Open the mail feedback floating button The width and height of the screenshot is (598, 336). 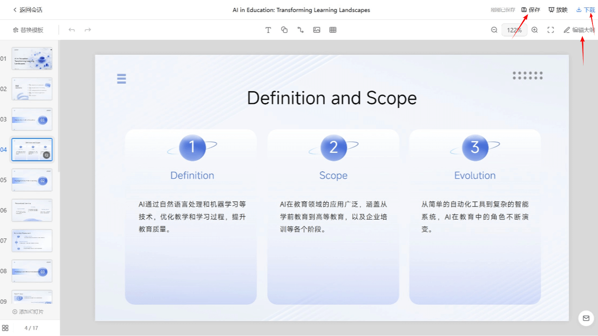pos(586,318)
